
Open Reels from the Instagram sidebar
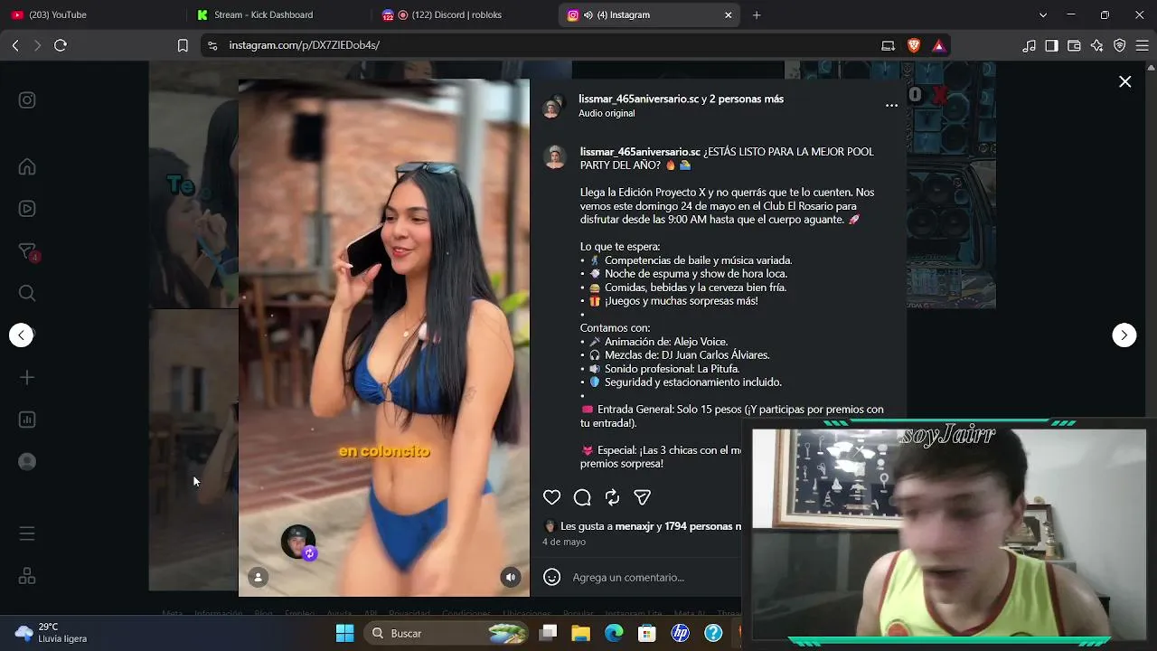point(27,209)
